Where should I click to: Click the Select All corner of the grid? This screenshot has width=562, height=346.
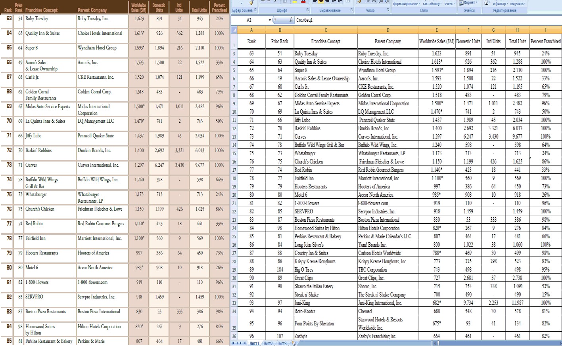(x=234, y=30)
